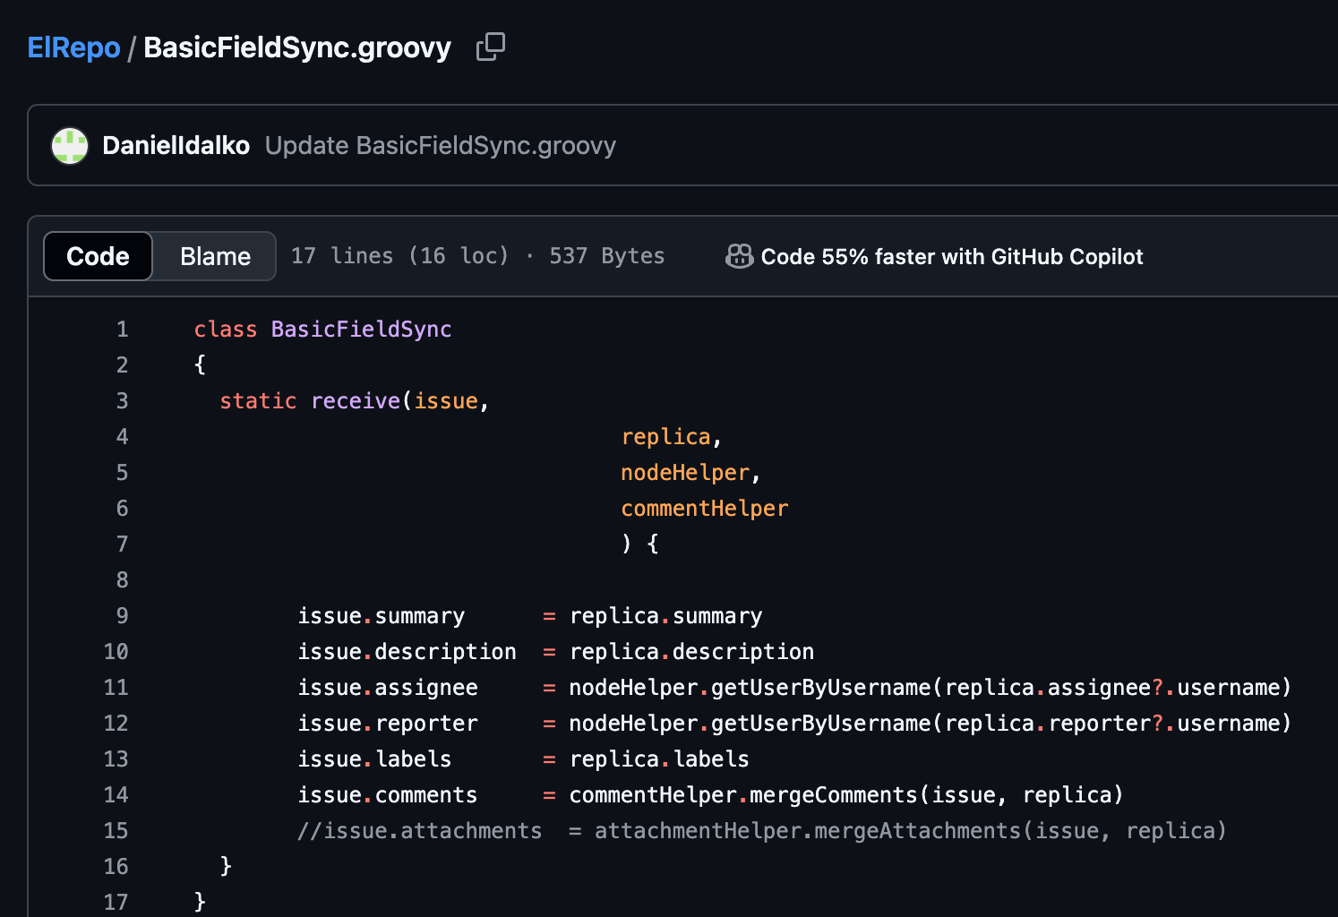Select line number 11
Screen dimensions: 1338x917
(116, 688)
